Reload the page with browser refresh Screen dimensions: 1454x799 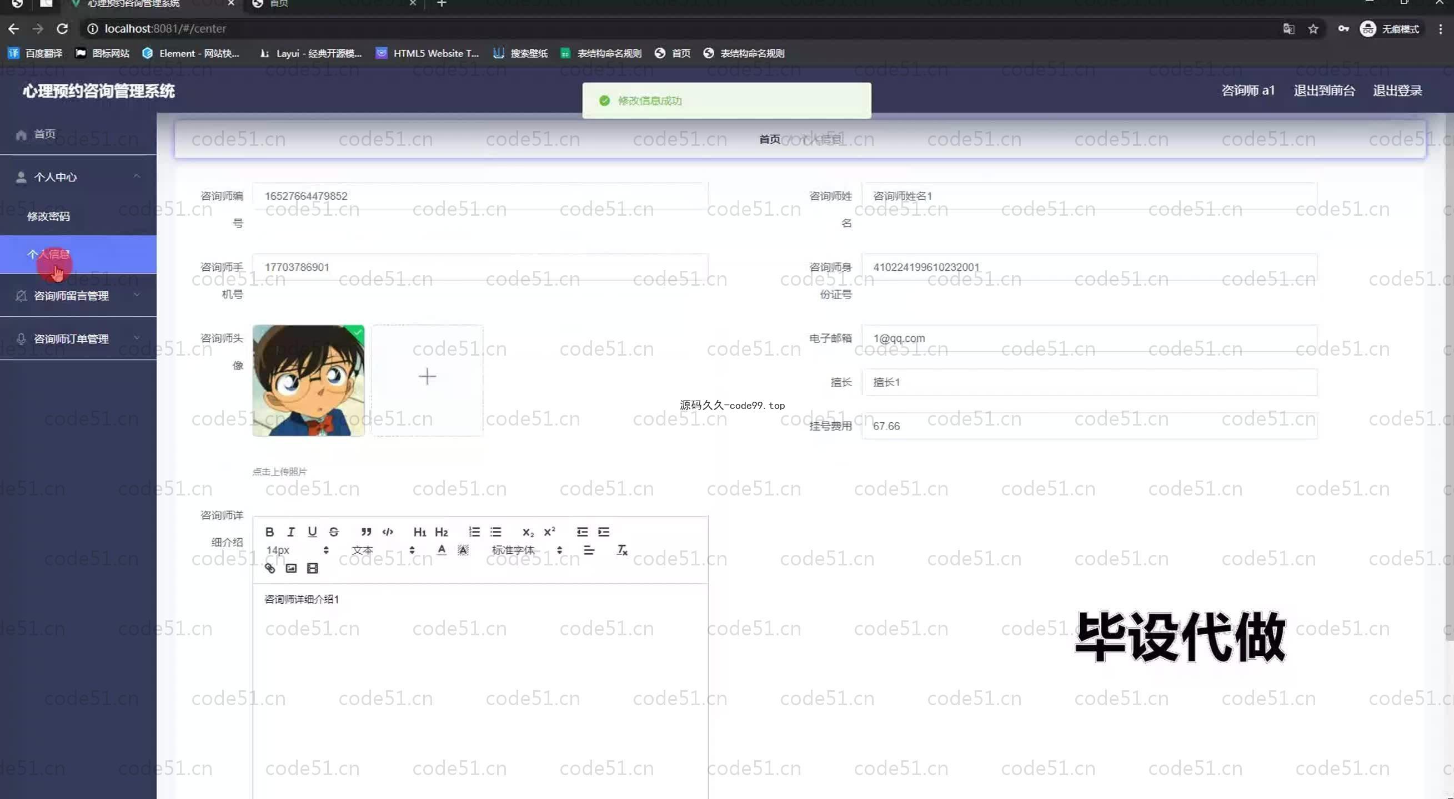point(62,29)
